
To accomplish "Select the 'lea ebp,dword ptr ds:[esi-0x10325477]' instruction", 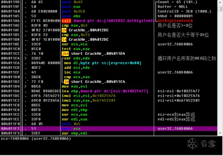I will (x=105, y=91).
